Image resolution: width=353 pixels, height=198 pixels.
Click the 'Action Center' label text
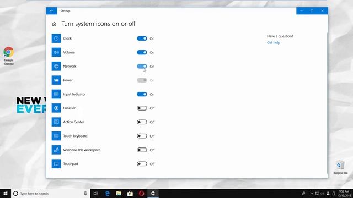pyautogui.click(x=73, y=122)
